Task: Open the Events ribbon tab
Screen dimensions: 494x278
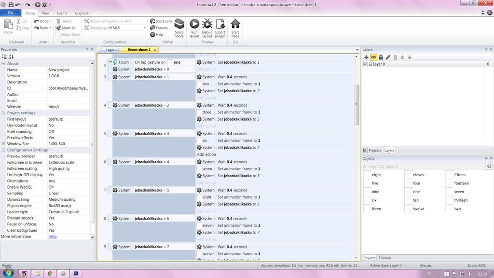Action: (x=62, y=13)
